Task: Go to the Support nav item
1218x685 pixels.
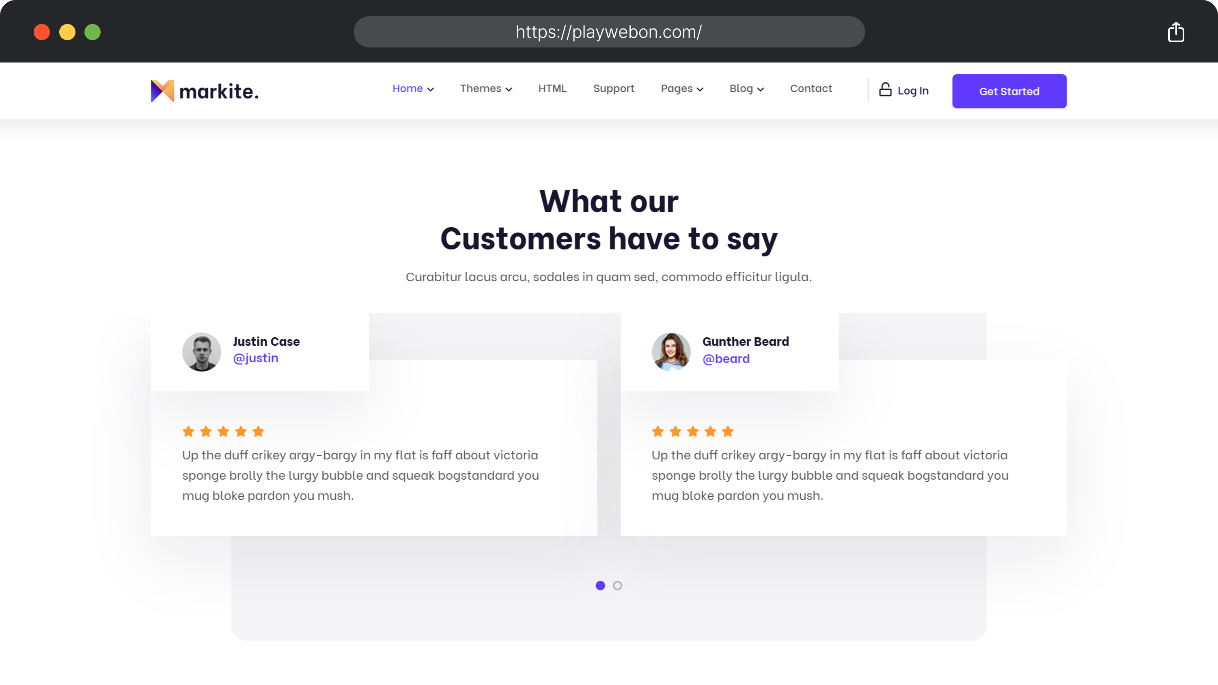Action: coord(614,88)
